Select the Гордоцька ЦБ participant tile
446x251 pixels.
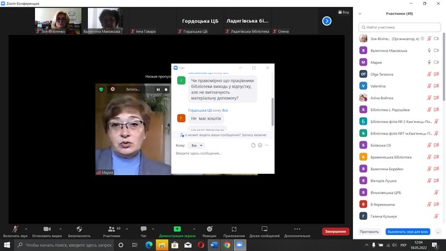200,21
